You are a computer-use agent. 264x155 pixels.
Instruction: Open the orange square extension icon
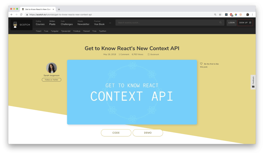click(241, 15)
